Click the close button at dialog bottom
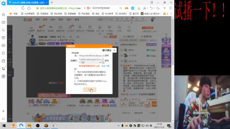The image size is (230, 129). (x=90, y=90)
